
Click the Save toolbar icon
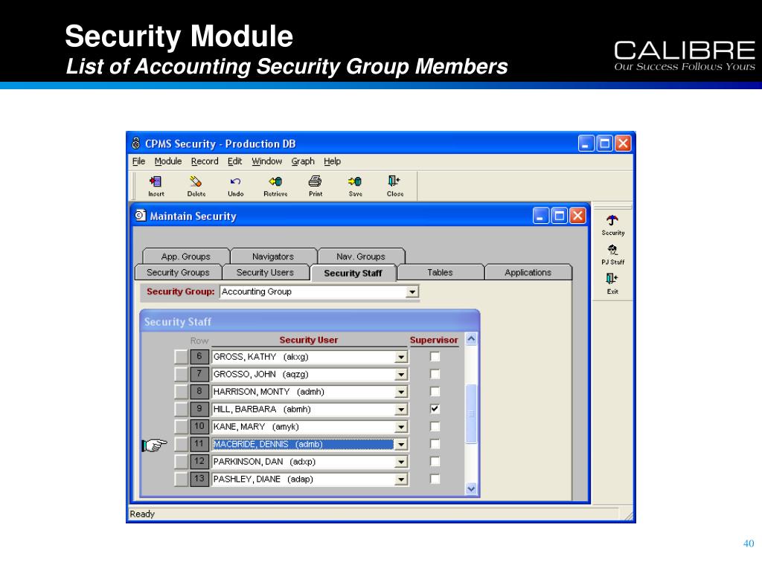coord(355,186)
